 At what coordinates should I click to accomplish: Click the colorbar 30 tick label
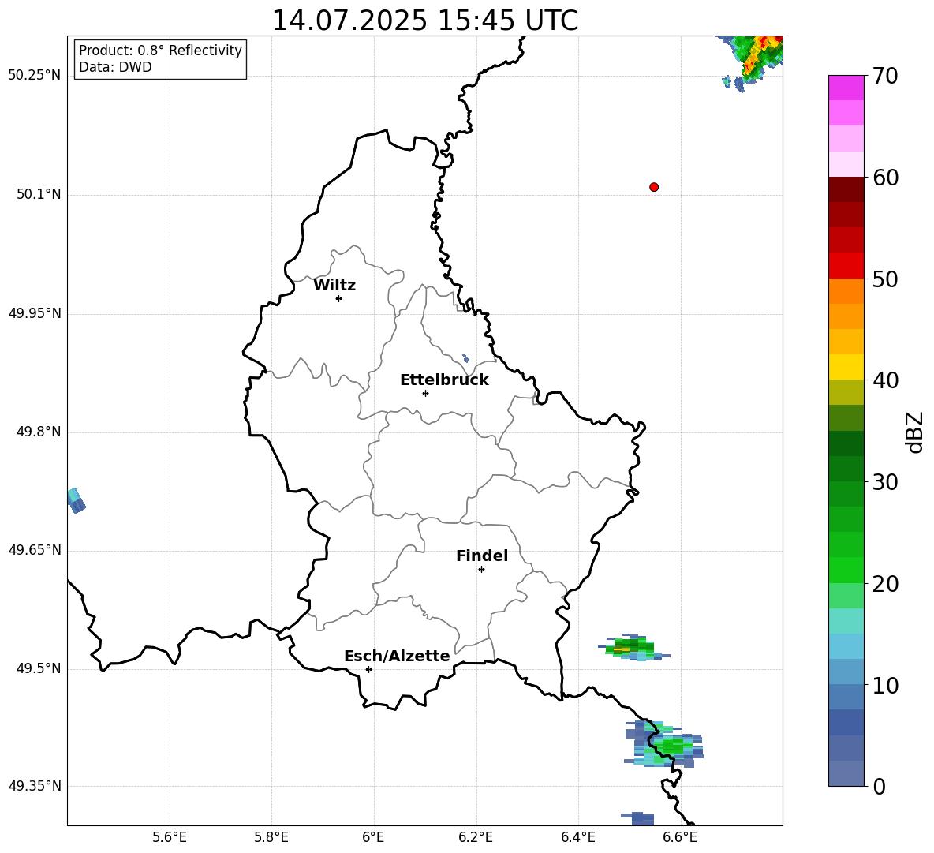pos(885,482)
